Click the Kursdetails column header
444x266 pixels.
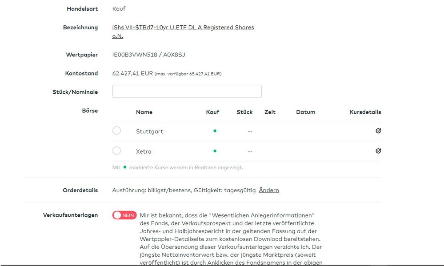[365, 112]
